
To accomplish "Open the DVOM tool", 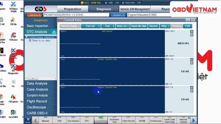I will (x=142, y=120).
